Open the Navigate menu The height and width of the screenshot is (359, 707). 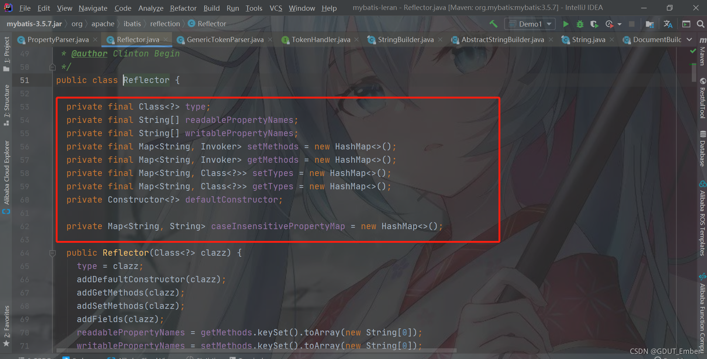[93, 8]
